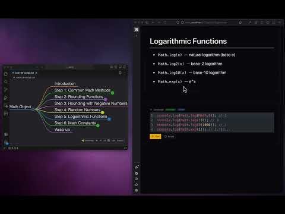Click the top tab icon in browser sidebar
This screenshot has height=214, width=285.
[x=136, y=30]
